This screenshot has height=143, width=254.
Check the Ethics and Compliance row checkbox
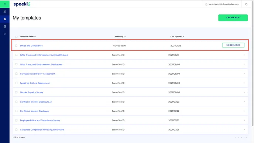click(16, 46)
